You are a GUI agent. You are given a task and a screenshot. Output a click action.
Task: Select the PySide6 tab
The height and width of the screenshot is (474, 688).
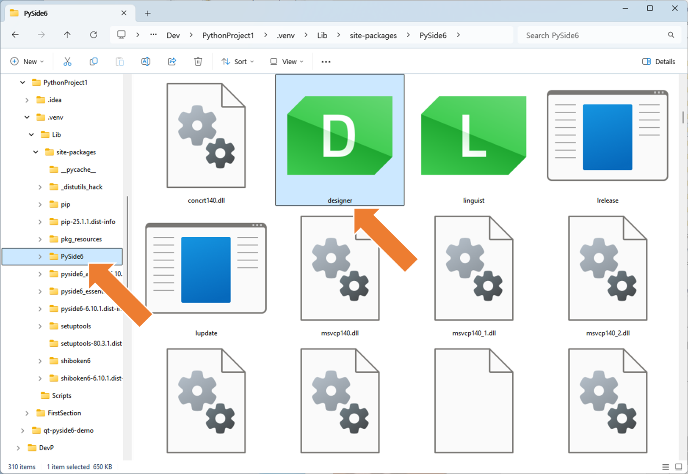click(x=69, y=13)
